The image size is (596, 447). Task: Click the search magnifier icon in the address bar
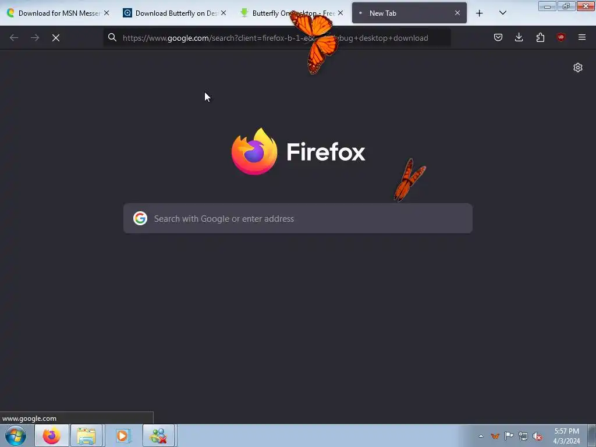coord(112,37)
